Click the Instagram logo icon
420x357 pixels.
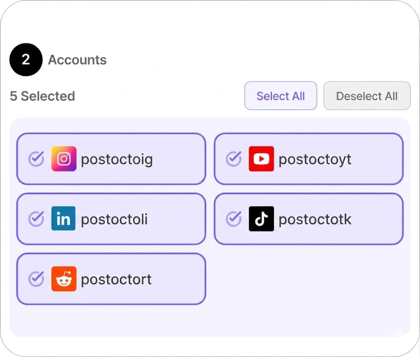64,158
